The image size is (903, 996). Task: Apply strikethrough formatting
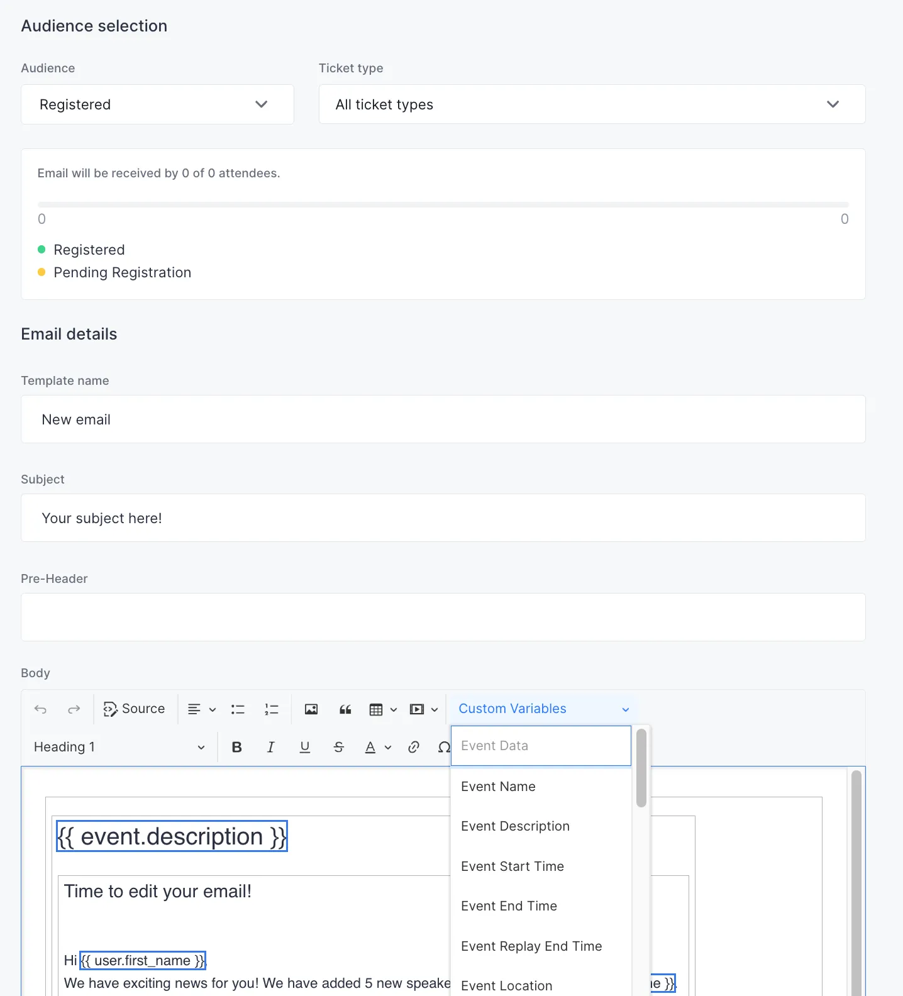click(x=339, y=747)
